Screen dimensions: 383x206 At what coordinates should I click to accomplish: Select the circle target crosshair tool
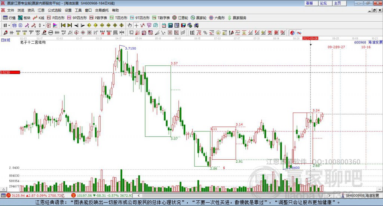[76, 33]
